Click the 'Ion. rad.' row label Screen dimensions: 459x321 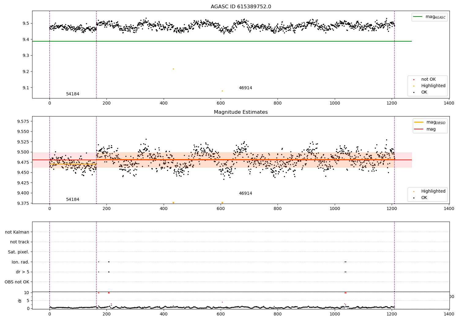21,262
